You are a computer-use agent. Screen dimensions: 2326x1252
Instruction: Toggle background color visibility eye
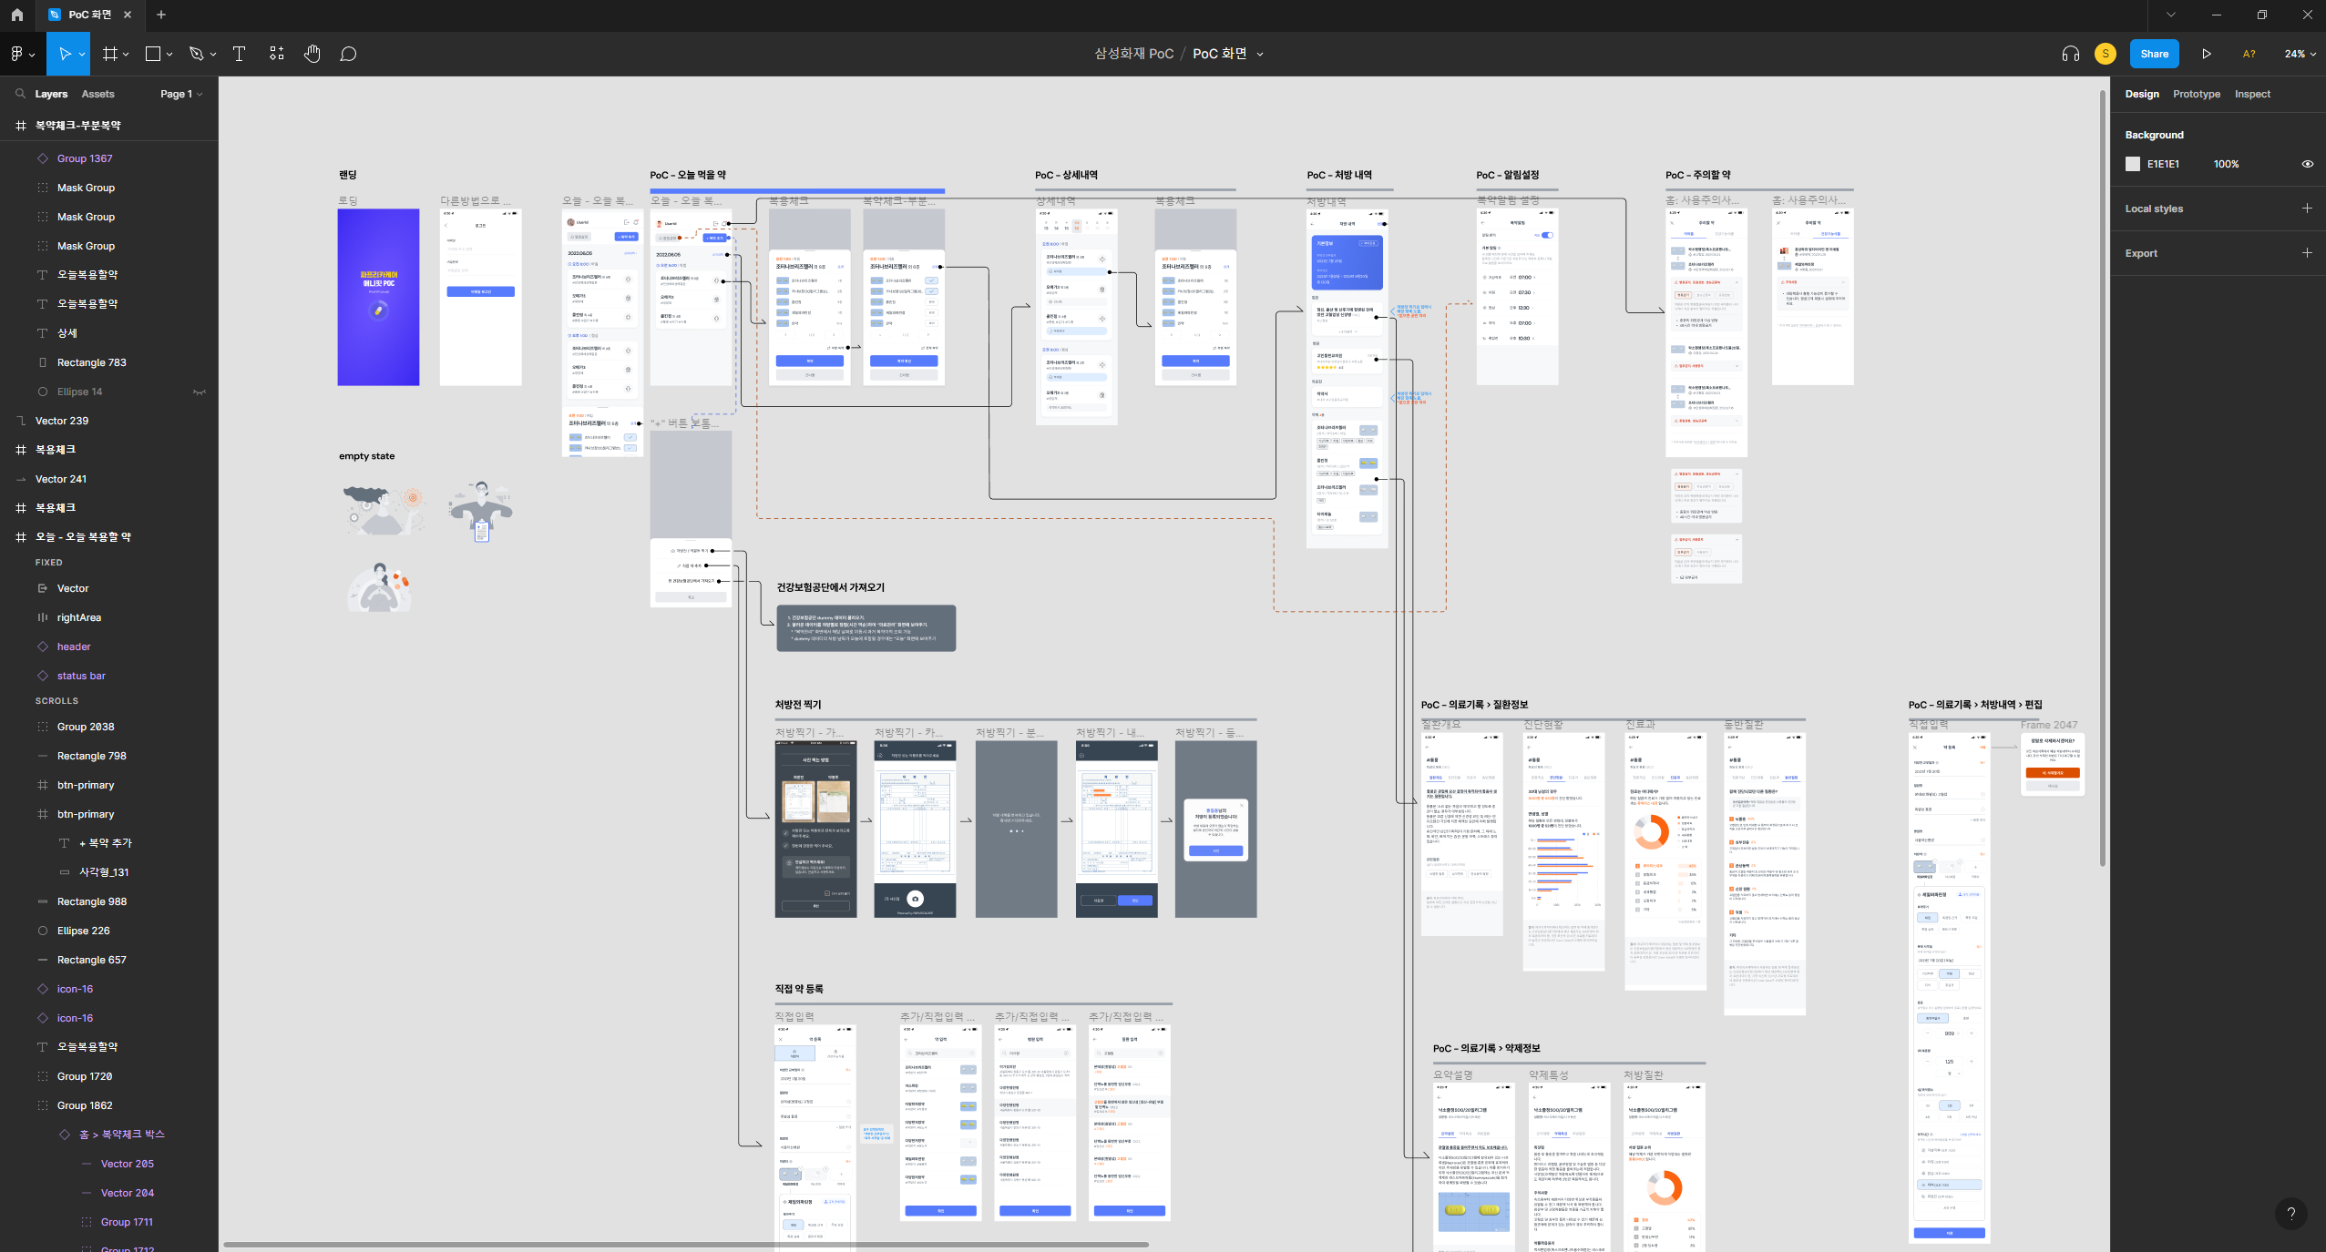click(x=2307, y=164)
